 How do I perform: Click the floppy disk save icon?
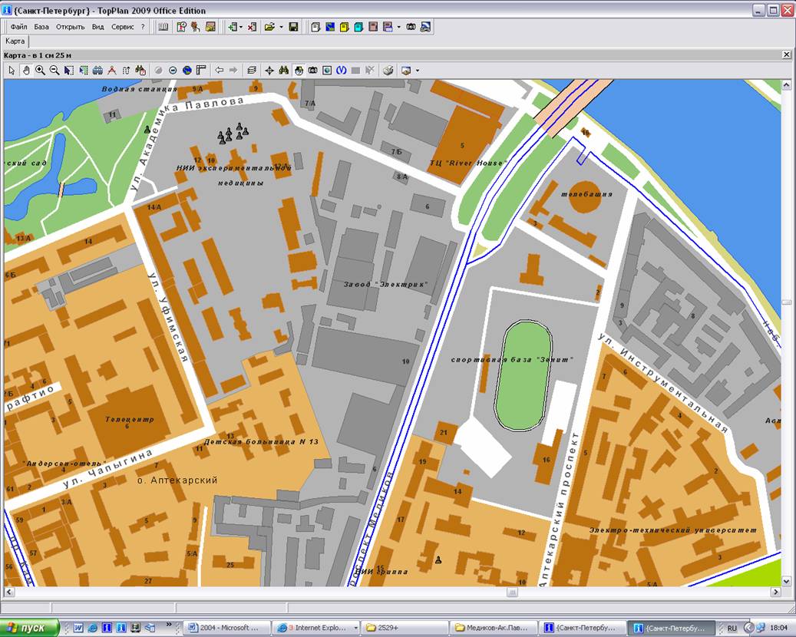(x=293, y=27)
